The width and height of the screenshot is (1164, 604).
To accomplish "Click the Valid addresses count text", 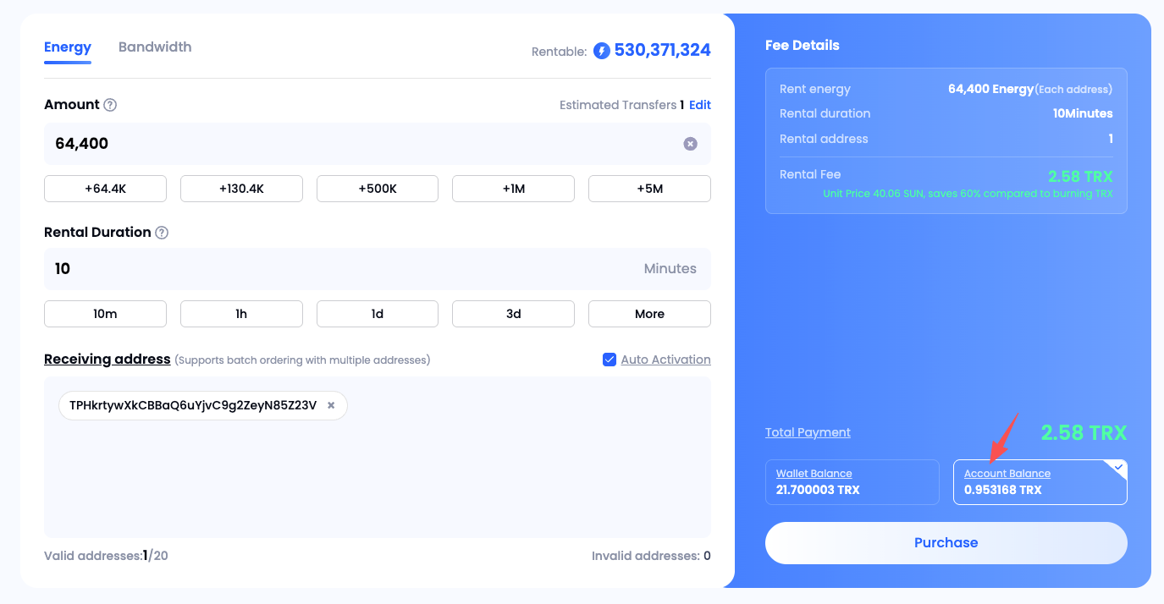I will [106, 556].
